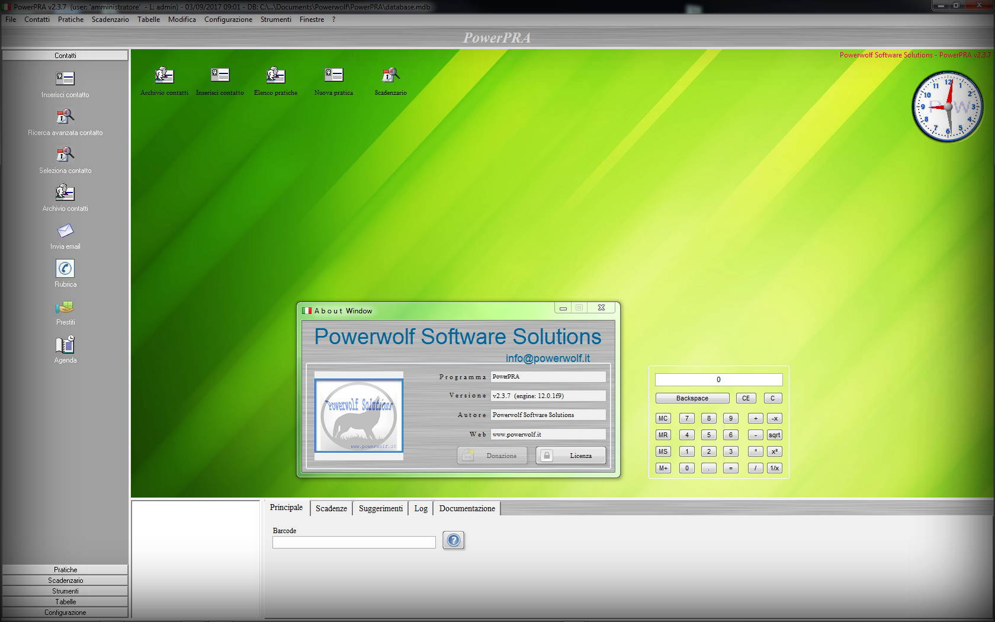Screen dimensions: 995x622
Task: Expand the Pratiche sidebar section
Action: [65, 570]
